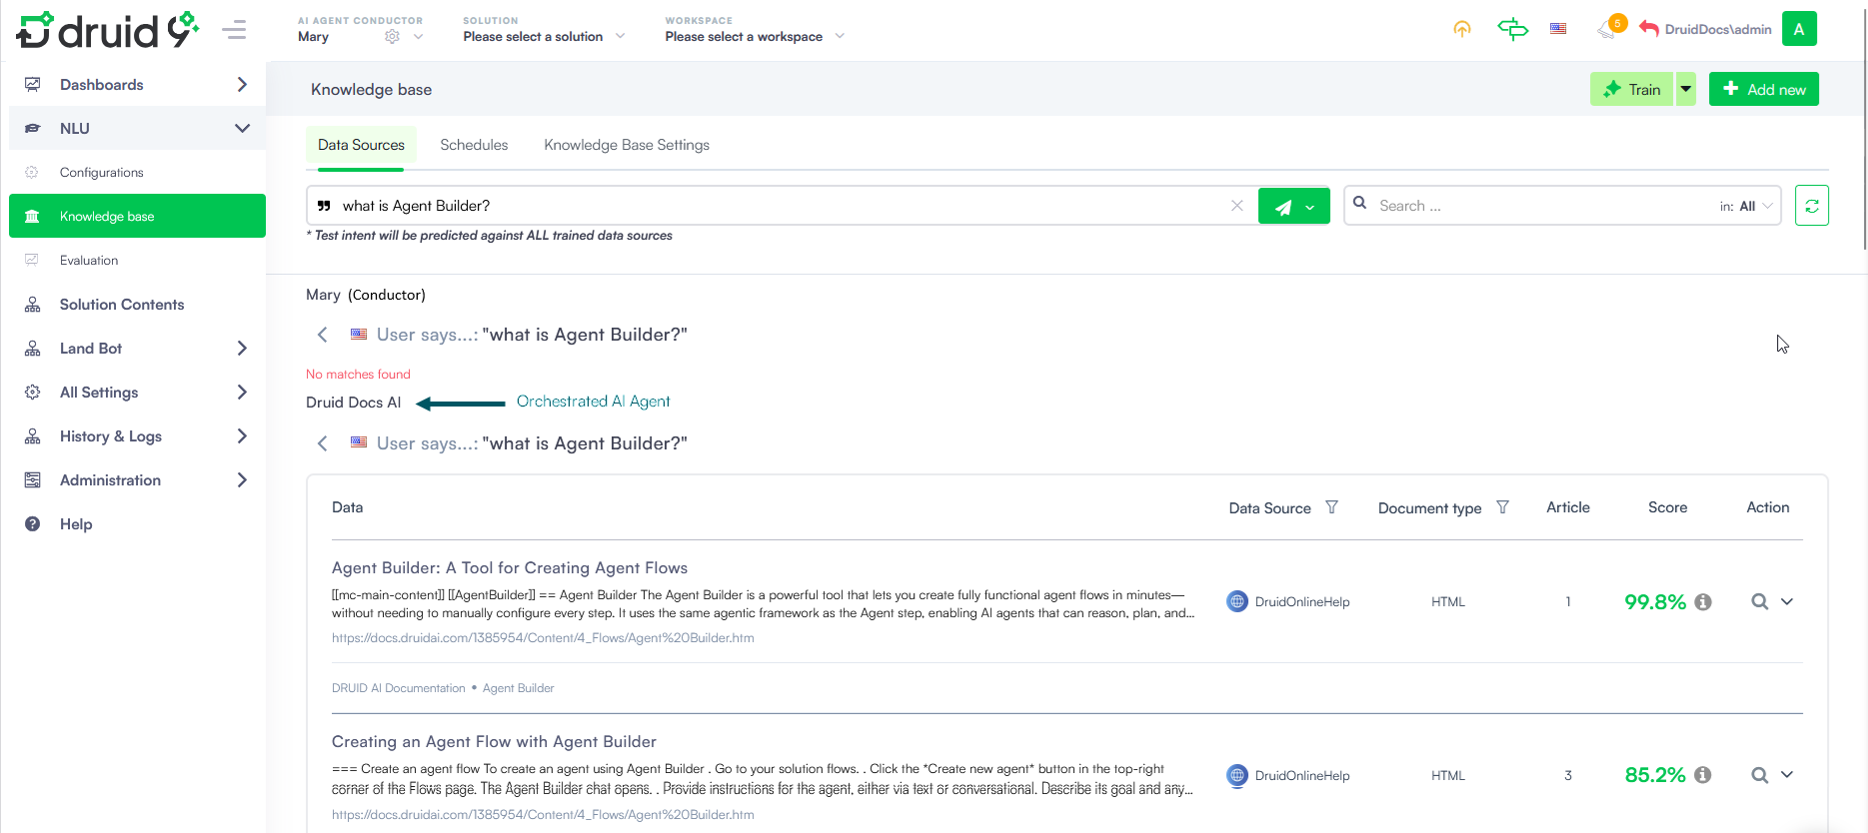The height and width of the screenshot is (833, 1868).
Task: Click the magnifier icon in the 85.2% row
Action: coord(1759,775)
